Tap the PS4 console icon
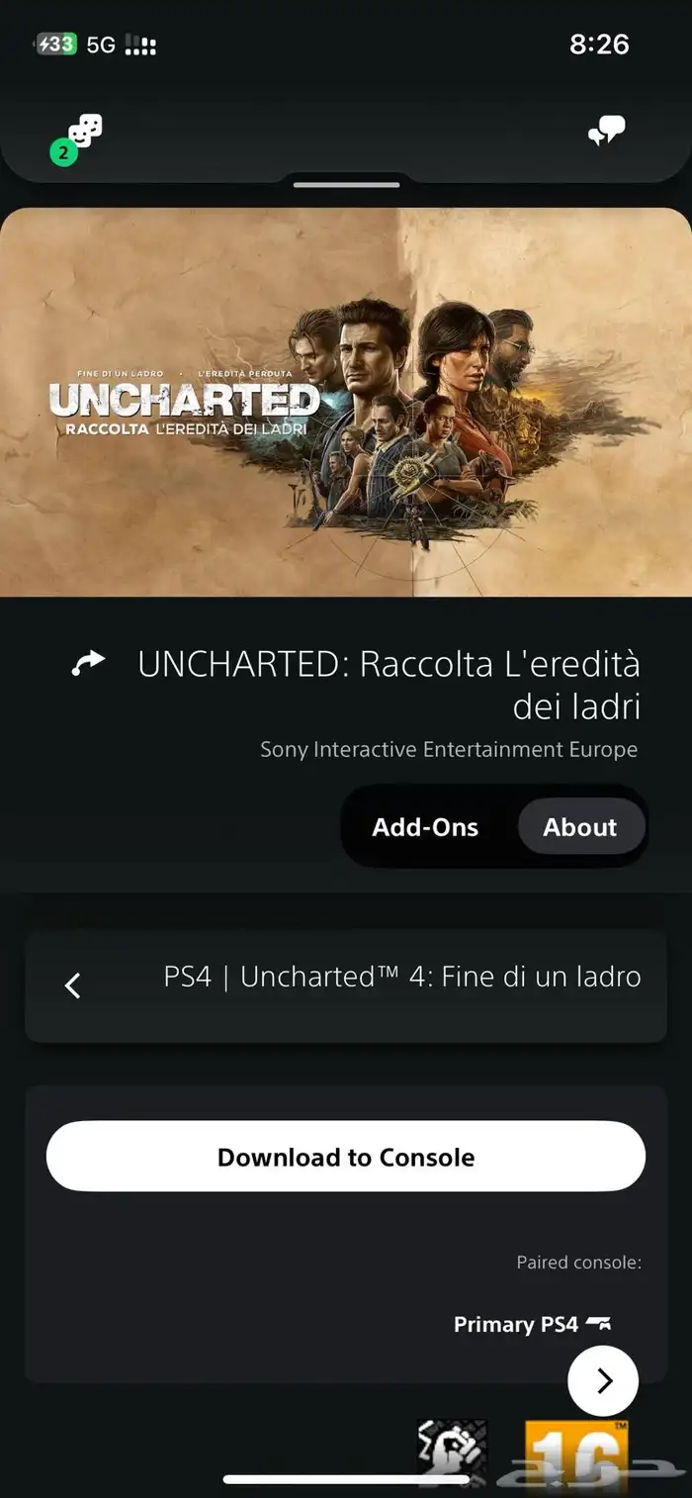692x1498 pixels. pos(599,1323)
